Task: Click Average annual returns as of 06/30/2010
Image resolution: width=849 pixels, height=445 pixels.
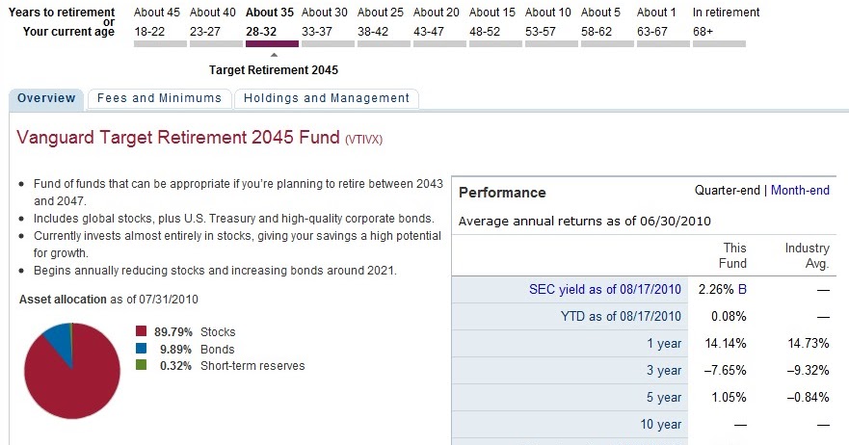Action: tap(585, 222)
